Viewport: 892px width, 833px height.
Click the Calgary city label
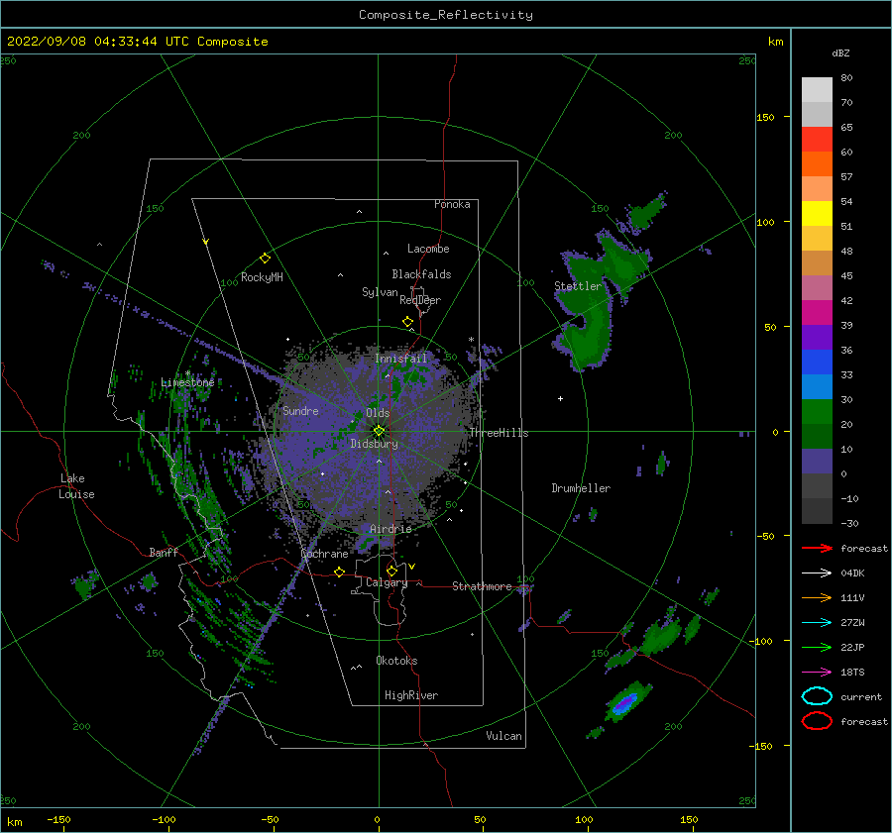pos(387,582)
